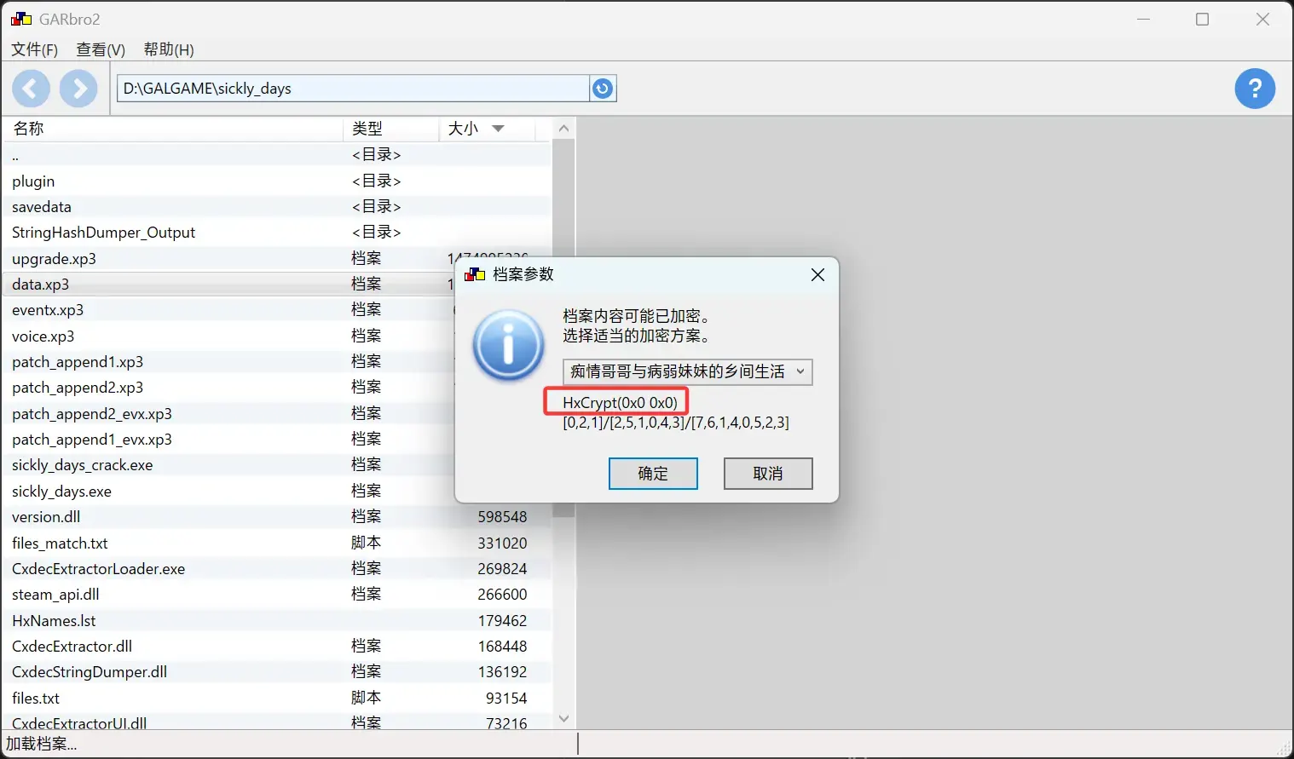Select the plugin folder entry
The width and height of the screenshot is (1294, 759).
point(276,181)
